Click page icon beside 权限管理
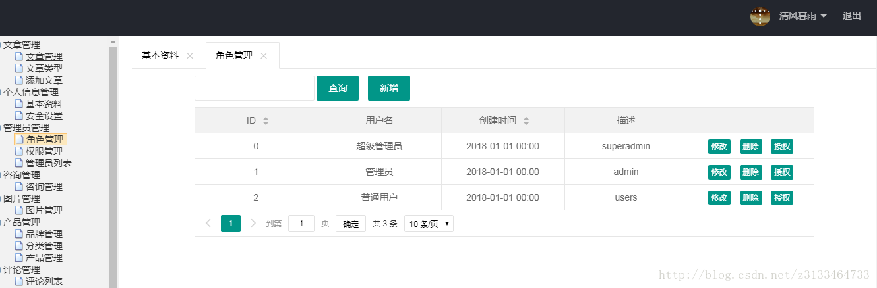This screenshot has height=288, width=877. [x=19, y=151]
